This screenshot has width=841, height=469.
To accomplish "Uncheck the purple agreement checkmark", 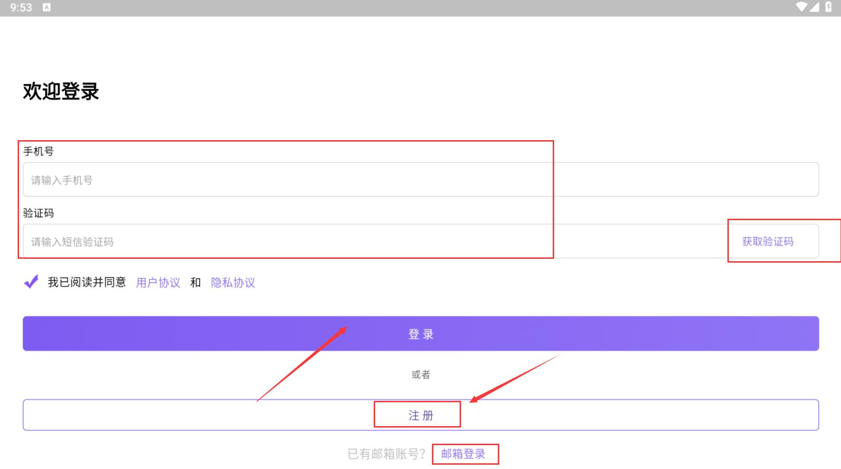I will [x=31, y=282].
